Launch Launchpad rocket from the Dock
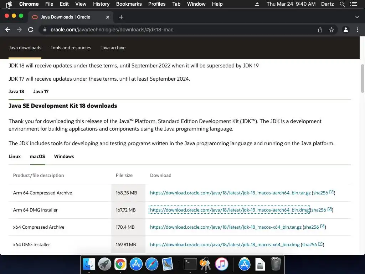Viewport: 365px width, 274px height. (x=105, y=264)
